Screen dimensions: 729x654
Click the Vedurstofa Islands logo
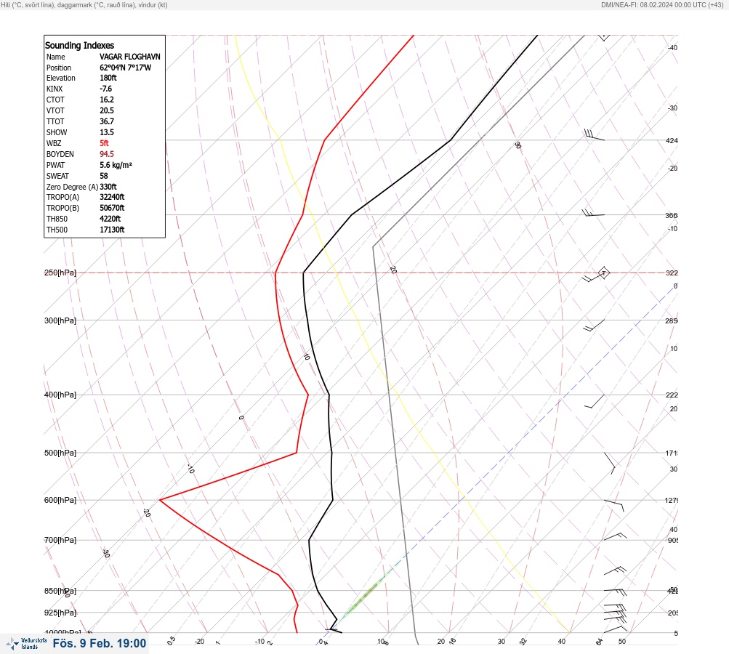[x=26, y=644]
